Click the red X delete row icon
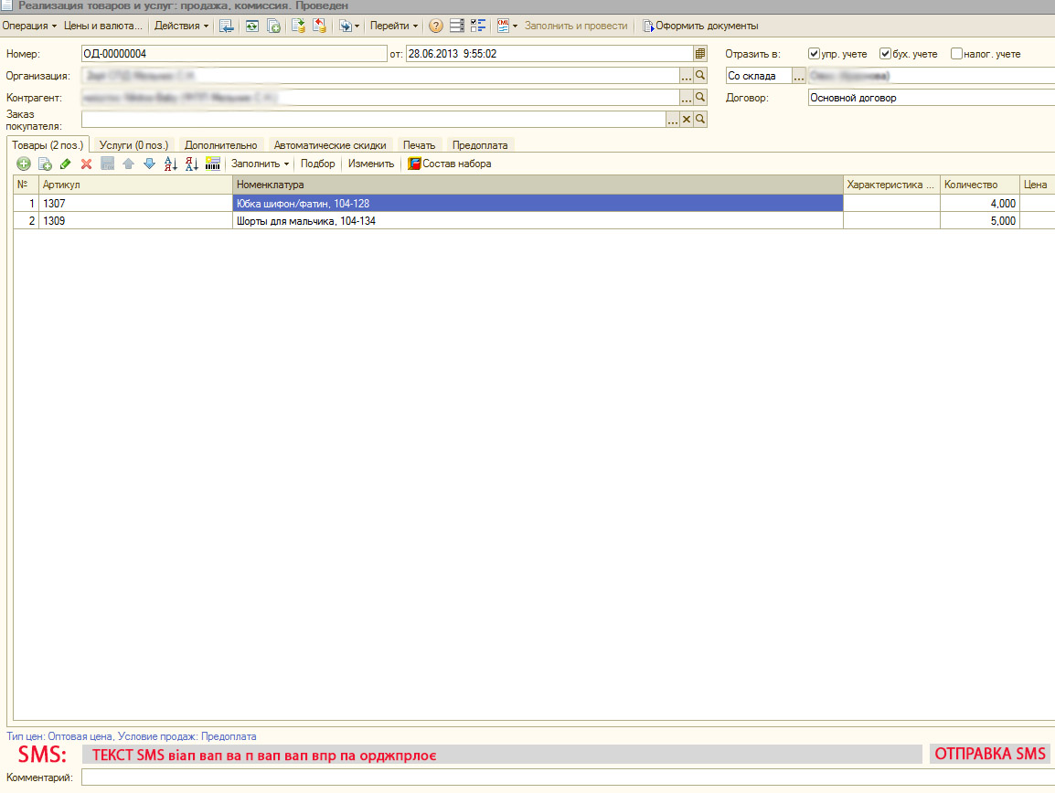Image resolution: width=1055 pixels, height=793 pixels. click(87, 164)
